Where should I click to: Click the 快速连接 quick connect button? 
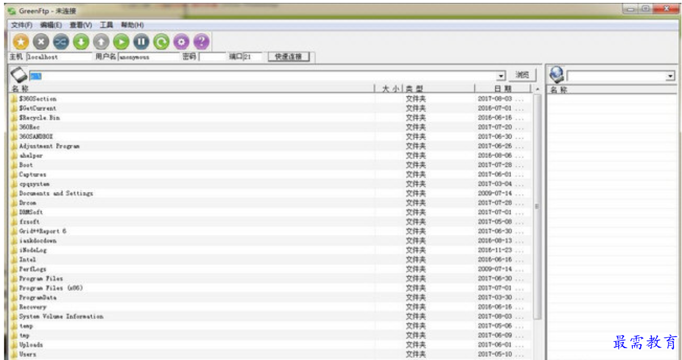[288, 57]
